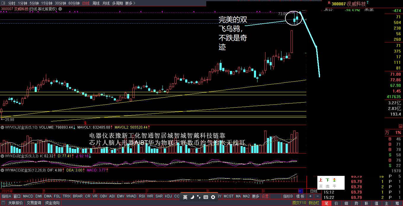Apply the DMA indicator
403x206 pixels.
(x=48, y=196)
